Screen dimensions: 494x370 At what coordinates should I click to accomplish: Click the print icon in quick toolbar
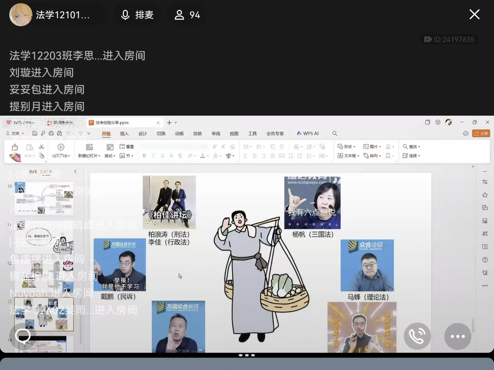51,134
